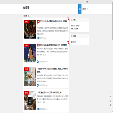This screenshot has height=113, width=113.
Task: Click the small link in the top gray bar
Action: (x=87, y=2)
